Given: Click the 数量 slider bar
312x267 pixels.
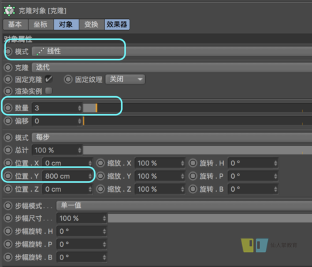Looking at the screenshot, I should point(197,108).
